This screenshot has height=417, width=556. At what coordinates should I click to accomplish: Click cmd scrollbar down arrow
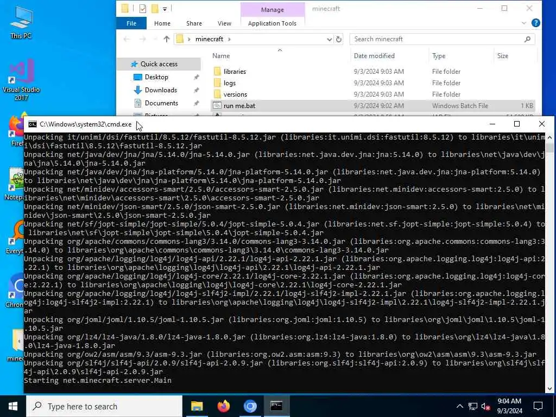(x=549, y=389)
